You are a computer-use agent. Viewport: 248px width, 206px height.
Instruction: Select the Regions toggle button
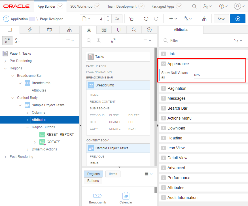[x=94, y=174]
